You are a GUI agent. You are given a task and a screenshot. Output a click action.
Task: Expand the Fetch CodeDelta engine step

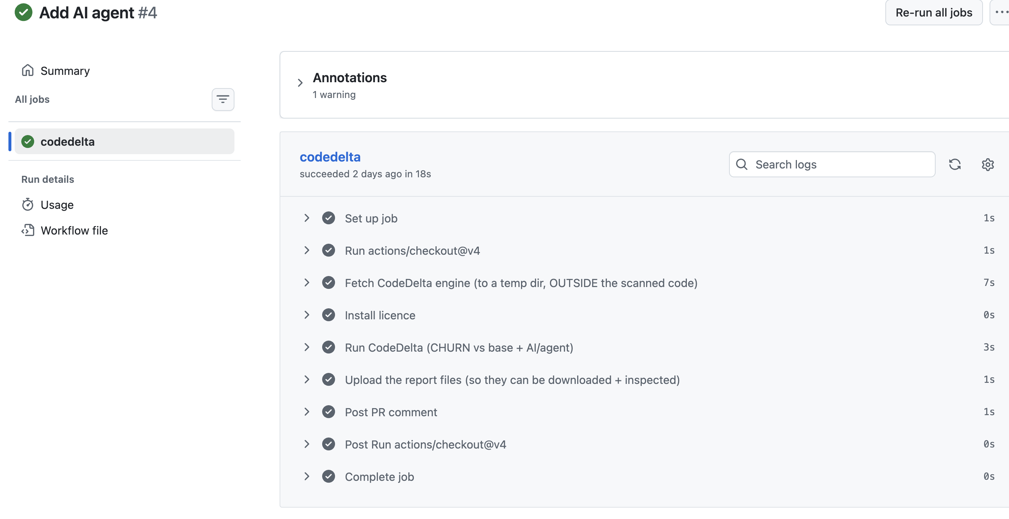(307, 282)
